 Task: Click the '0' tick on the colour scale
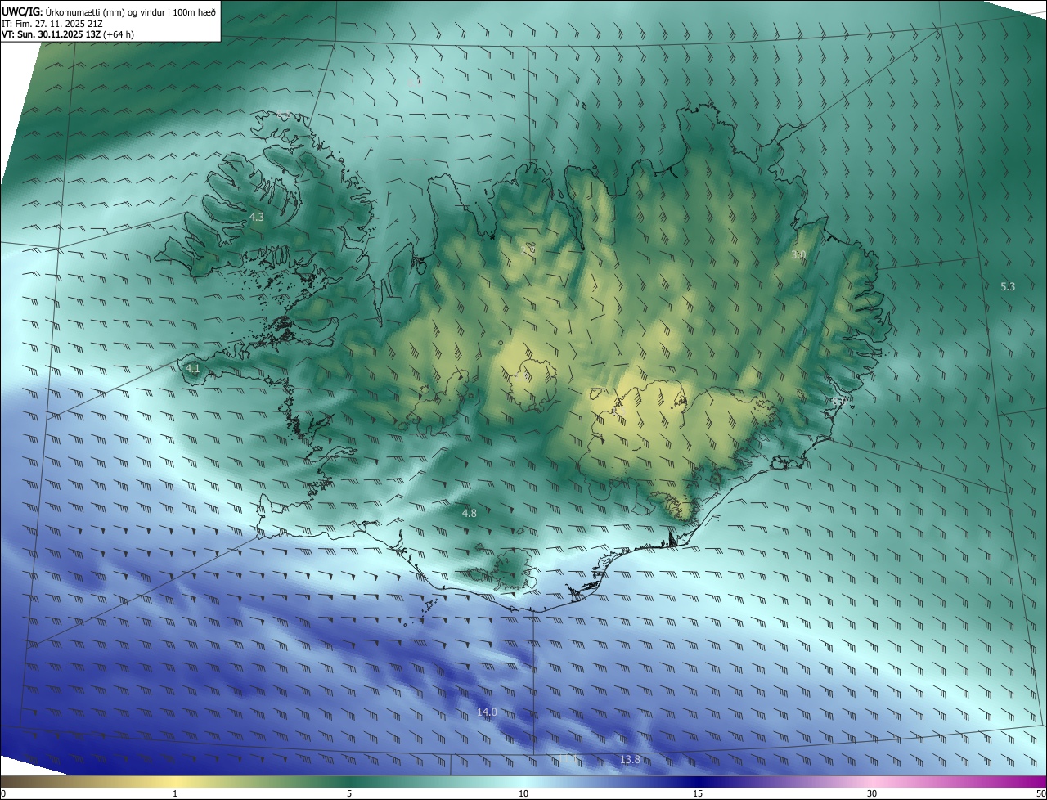[3, 793]
